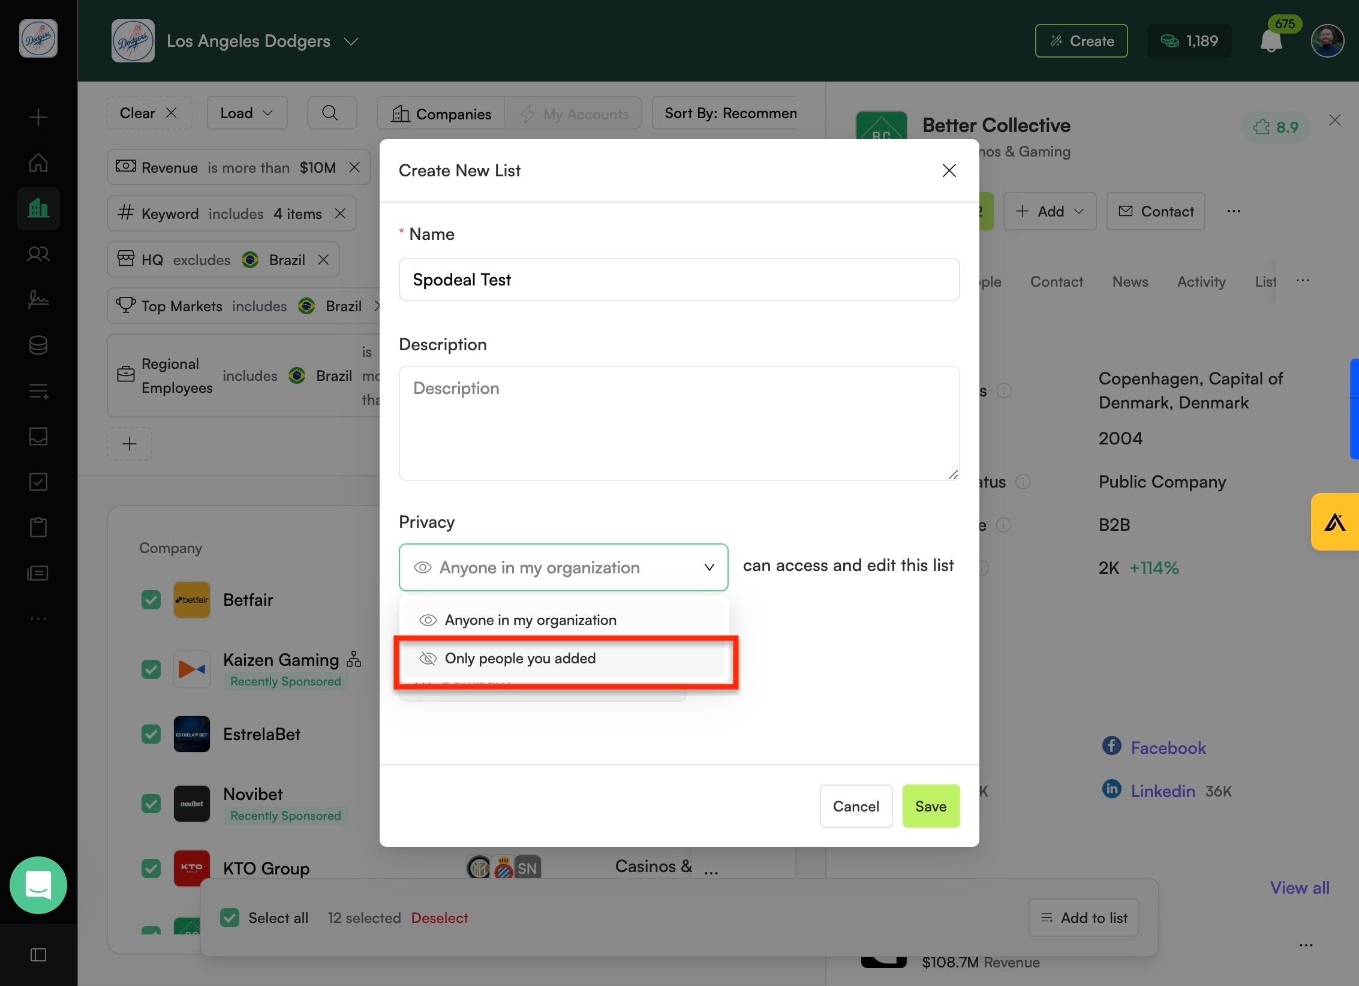
Task: Open the Intercom chat bubble
Action: pyautogui.click(x=38, y=885)
